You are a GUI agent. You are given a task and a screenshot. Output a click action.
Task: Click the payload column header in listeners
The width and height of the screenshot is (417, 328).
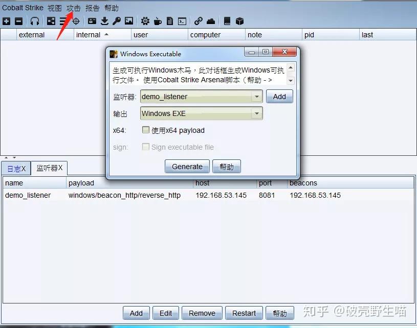coord(129,183)
